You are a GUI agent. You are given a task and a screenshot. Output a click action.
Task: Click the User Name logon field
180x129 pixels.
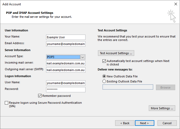coord(66,83)
